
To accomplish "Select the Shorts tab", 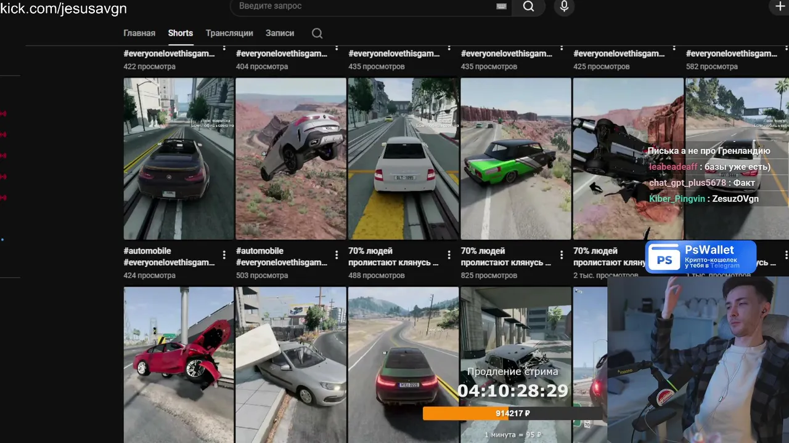I will click(x=181, y=33).
